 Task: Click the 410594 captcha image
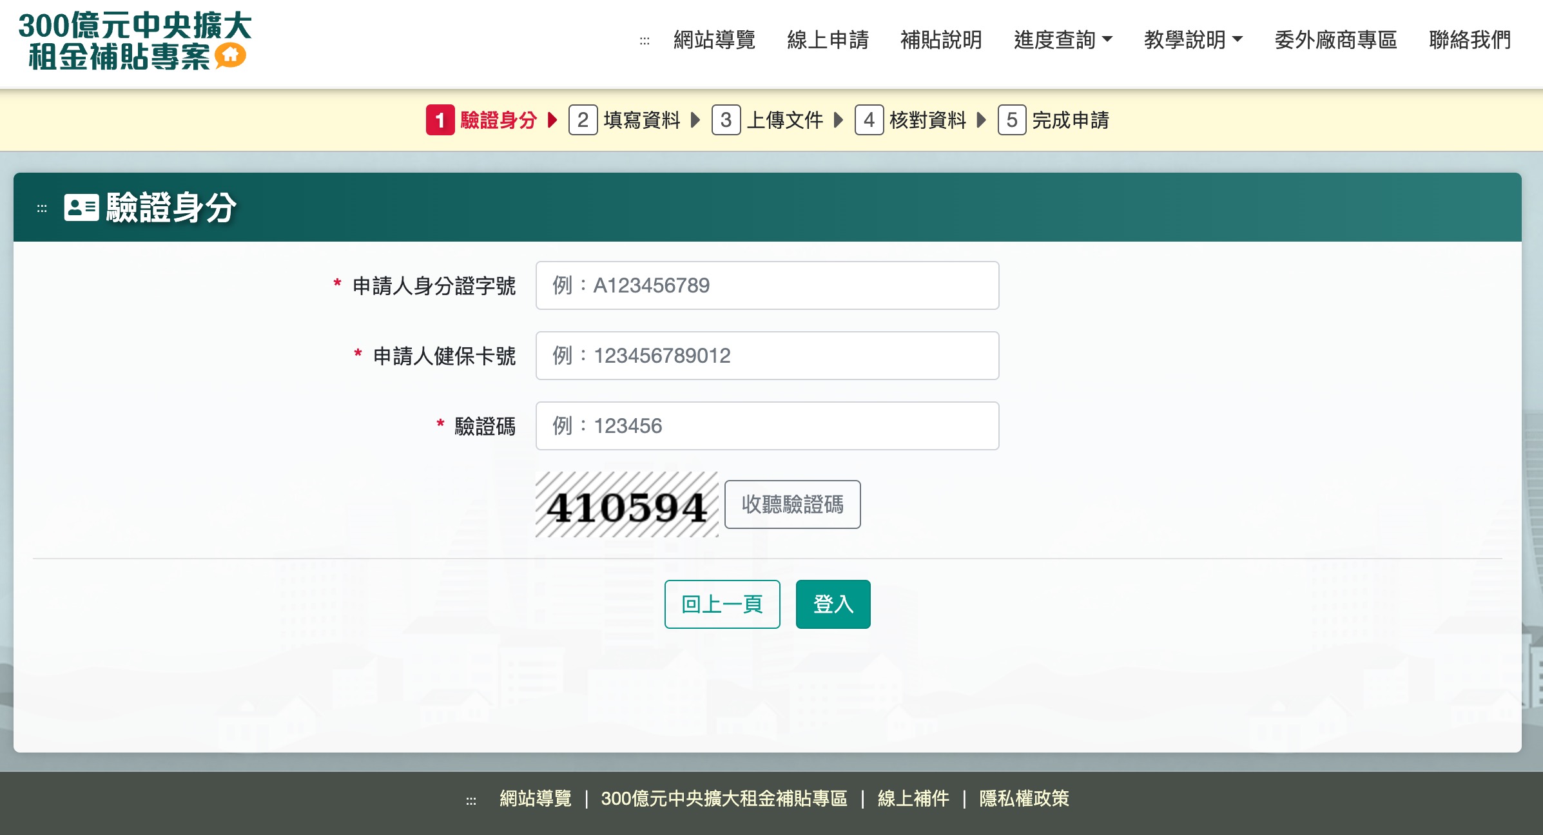pyautogui.click(x=626, y=504)
